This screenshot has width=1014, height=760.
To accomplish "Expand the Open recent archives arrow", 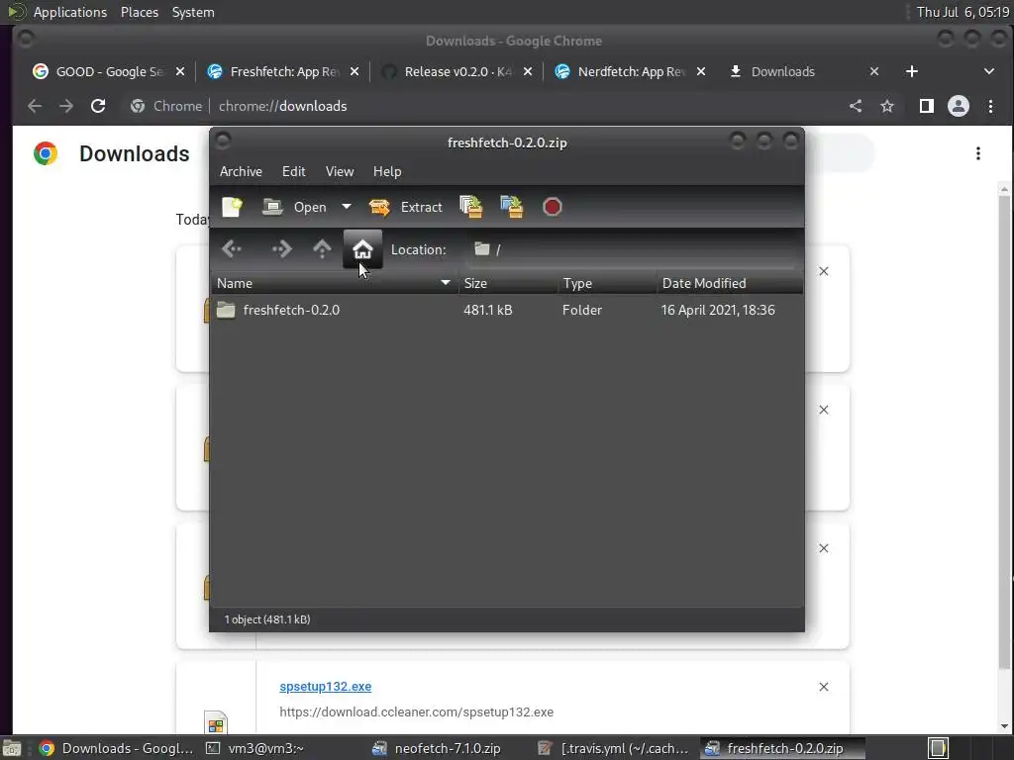I will tap(347, 207).
